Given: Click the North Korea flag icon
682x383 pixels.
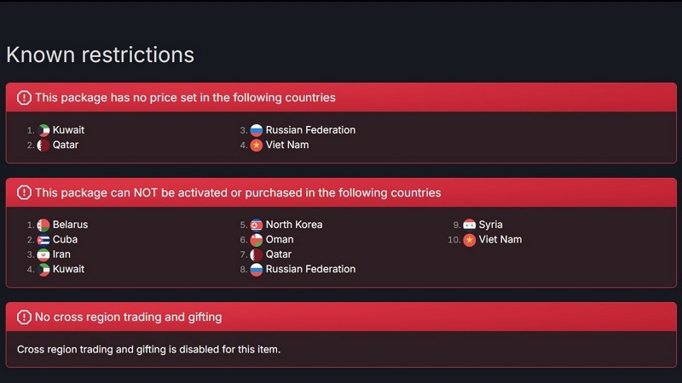Looking at the screenshot, I should (257, 225).
